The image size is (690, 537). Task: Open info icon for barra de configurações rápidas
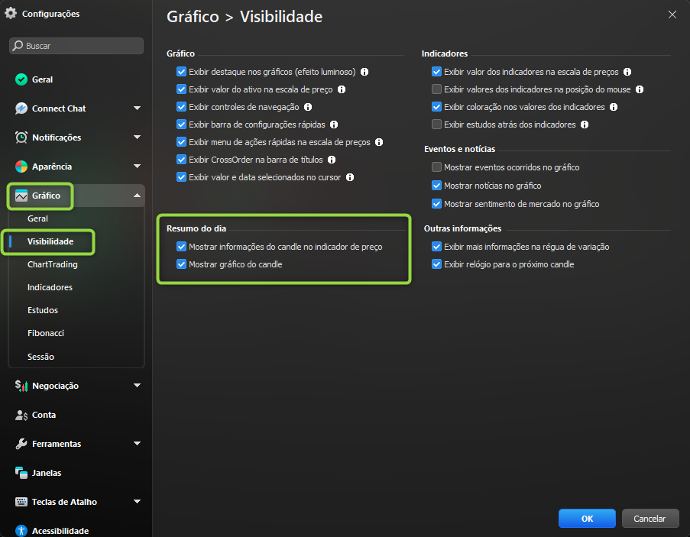(x=334, y=125)
